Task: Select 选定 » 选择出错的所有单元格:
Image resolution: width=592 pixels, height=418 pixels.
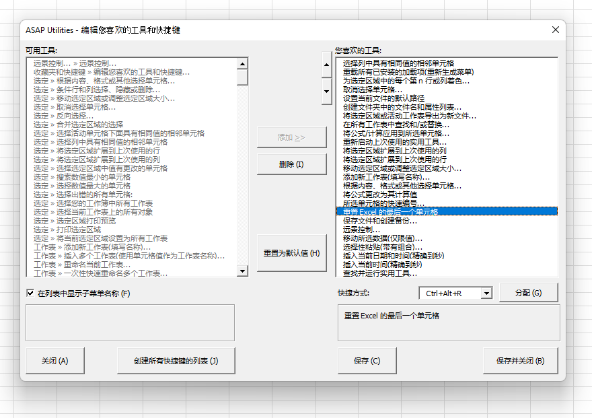Action: coord(83,195)
